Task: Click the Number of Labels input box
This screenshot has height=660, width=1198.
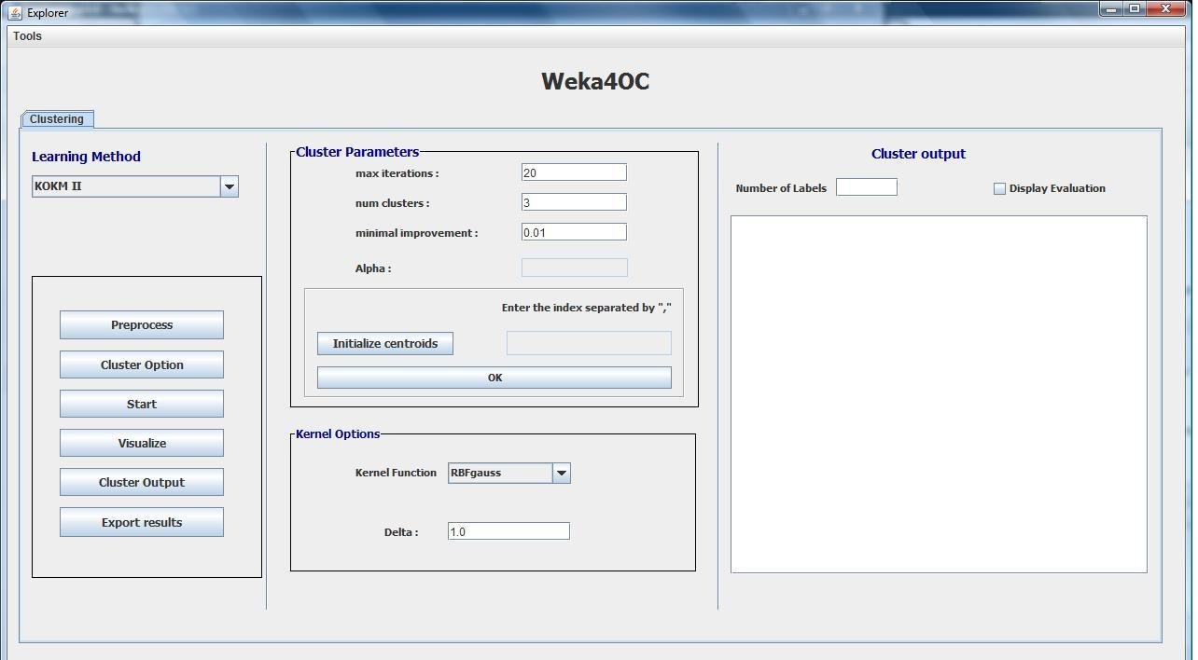Action: (866, 186)
